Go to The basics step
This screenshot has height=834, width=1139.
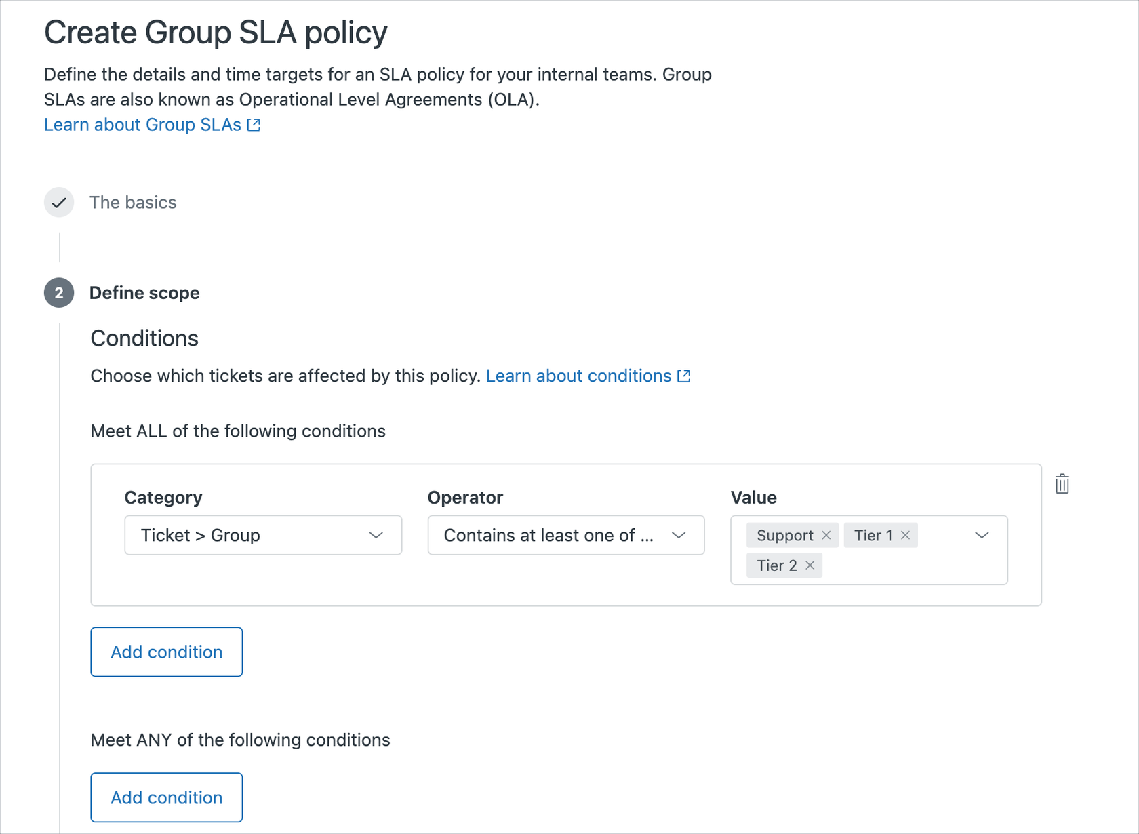pos(133,202)
